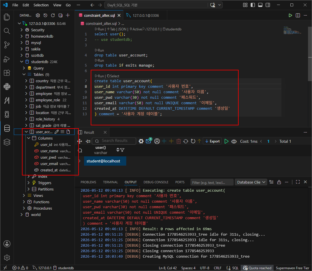Switch to the PROBLEMS panel tab
This screenshot has height=271, width=312.
tap(88, 182)
